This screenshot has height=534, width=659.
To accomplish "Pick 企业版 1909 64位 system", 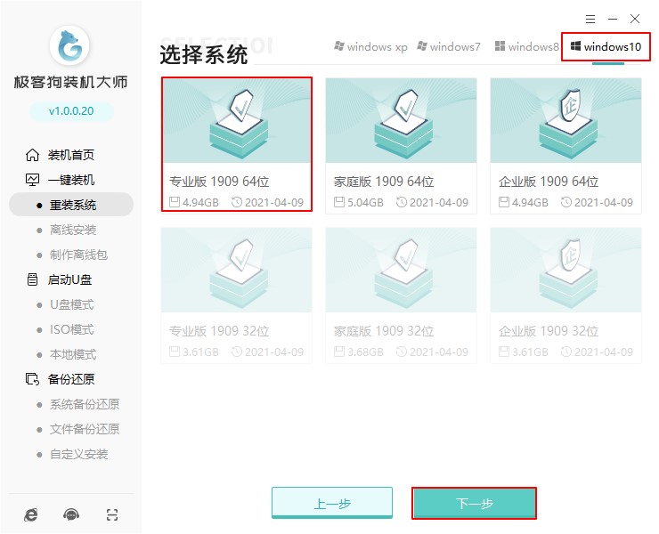I will tap(565, 145).
